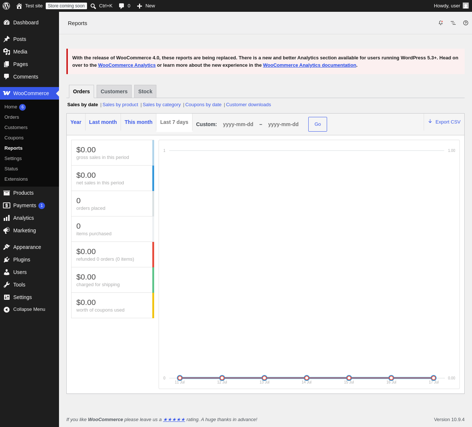Click the Test site home icon
Screen dimensions: 472x427
pos(19,6)
